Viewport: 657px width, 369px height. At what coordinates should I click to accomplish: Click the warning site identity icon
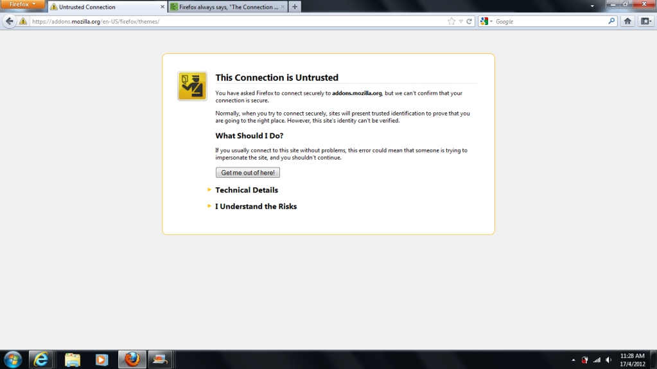point(23,21)
